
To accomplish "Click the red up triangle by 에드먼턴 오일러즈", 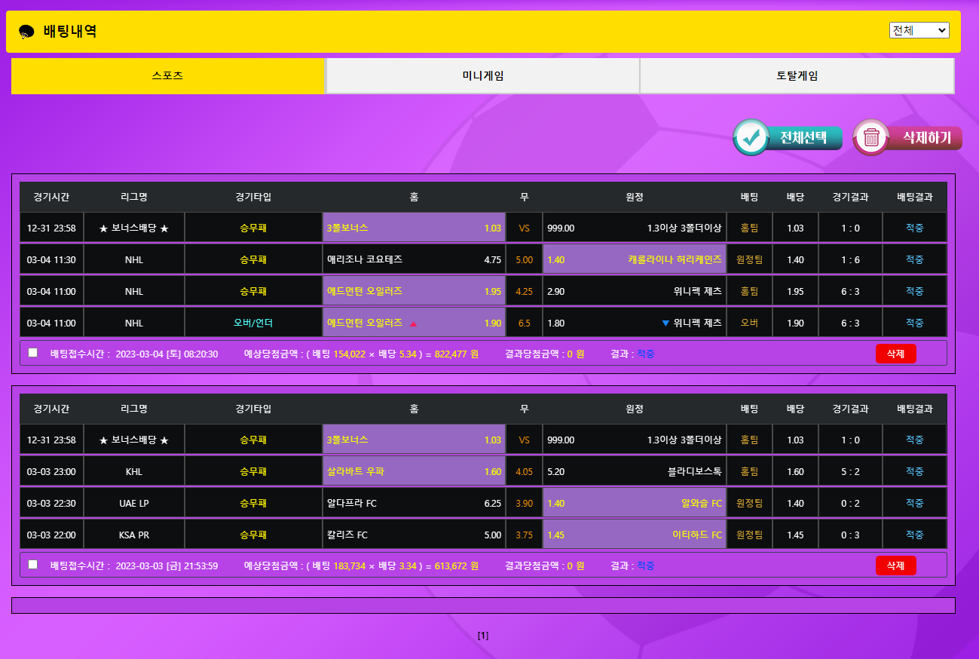I will point(413,323).
